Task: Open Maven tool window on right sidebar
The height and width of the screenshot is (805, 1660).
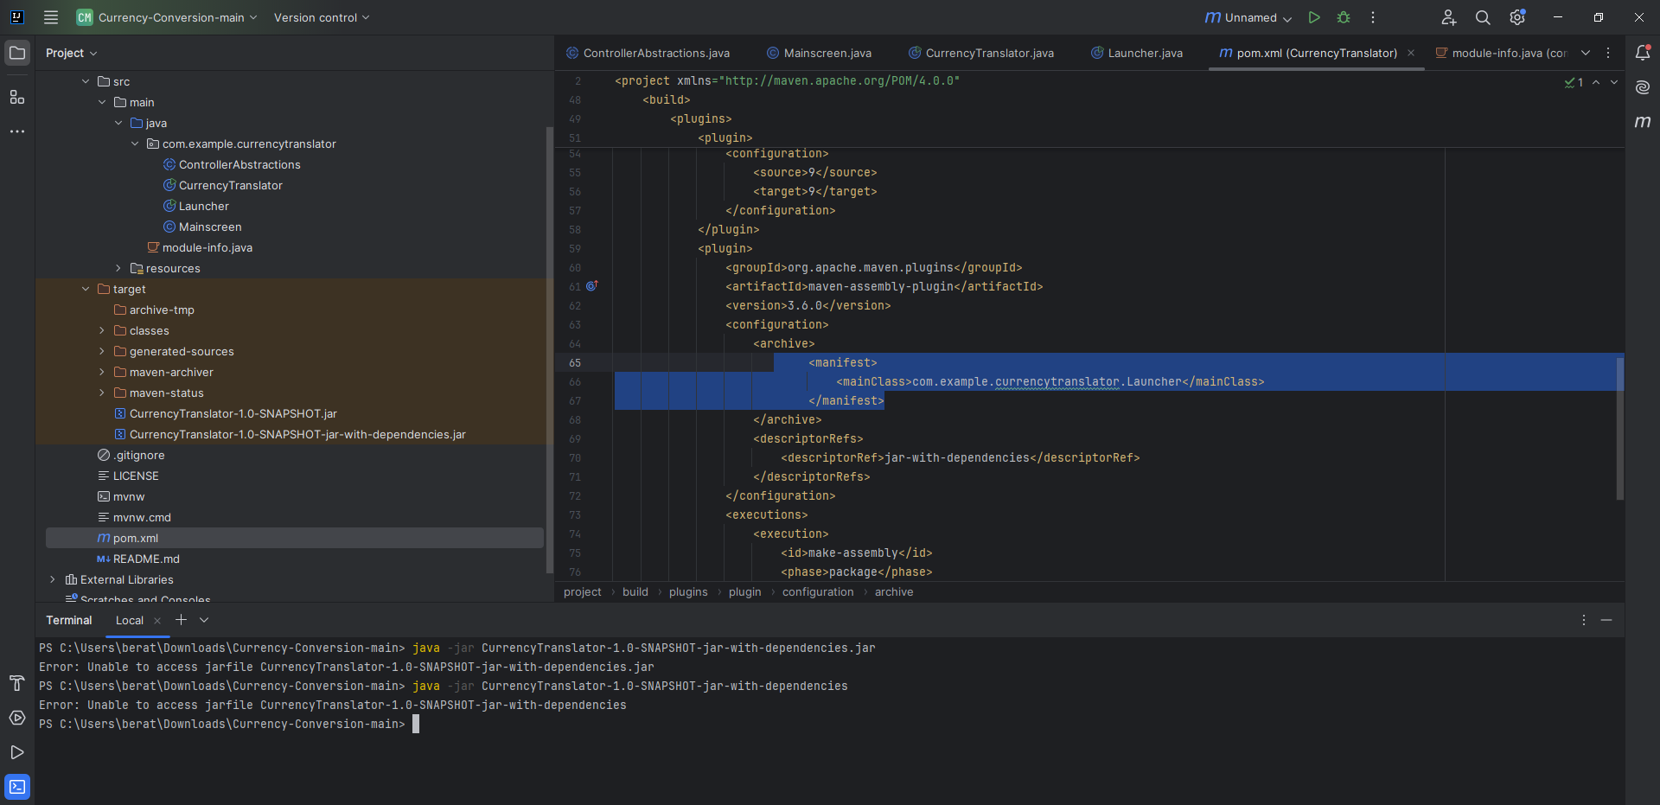Action: (x=1643, y=122)
